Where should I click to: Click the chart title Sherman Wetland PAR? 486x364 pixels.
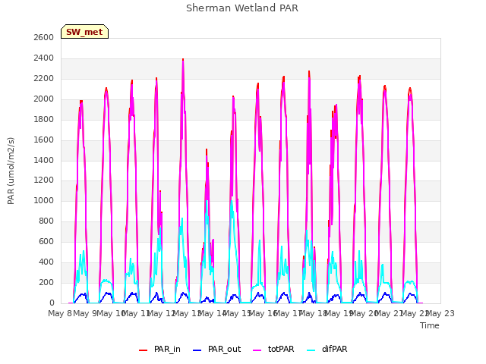(242, 8)
